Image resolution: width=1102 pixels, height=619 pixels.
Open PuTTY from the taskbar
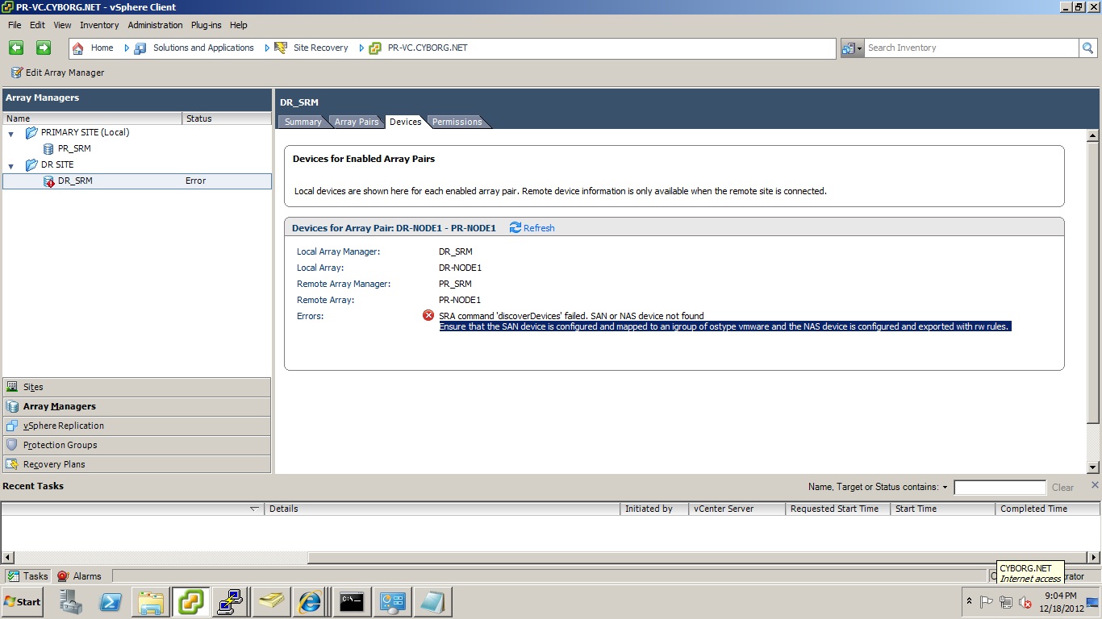231,601
